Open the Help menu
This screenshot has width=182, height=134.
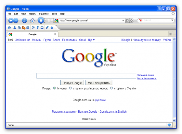pos(62,14)
